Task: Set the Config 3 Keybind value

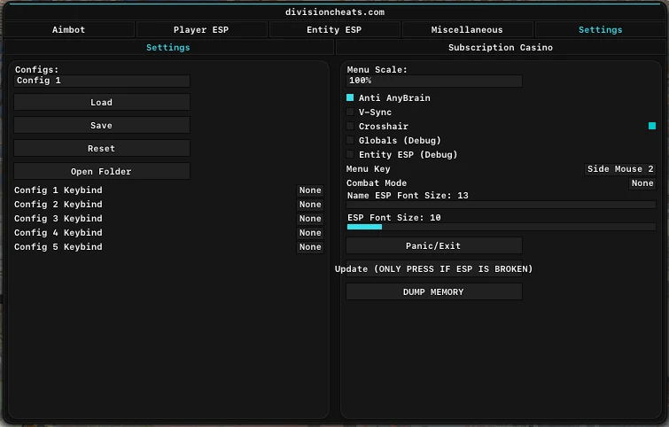Action: pos(310,219)
